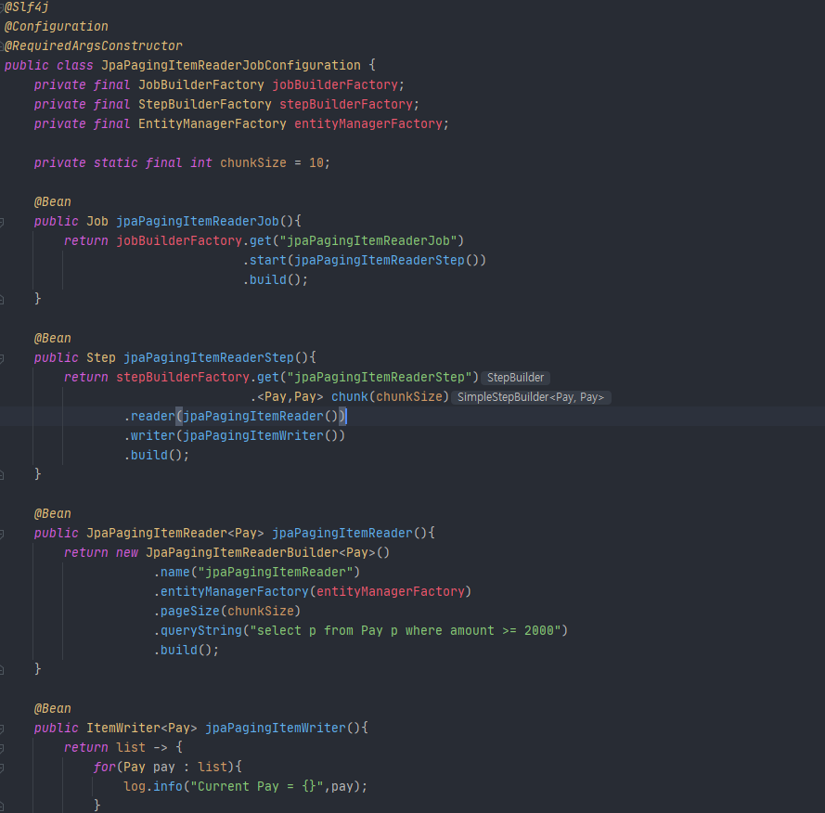Collapse the JpaPagingItemReader<Pay> method fold marker
Viewport: 825px width, 813px height.
[x=2, y=534]
